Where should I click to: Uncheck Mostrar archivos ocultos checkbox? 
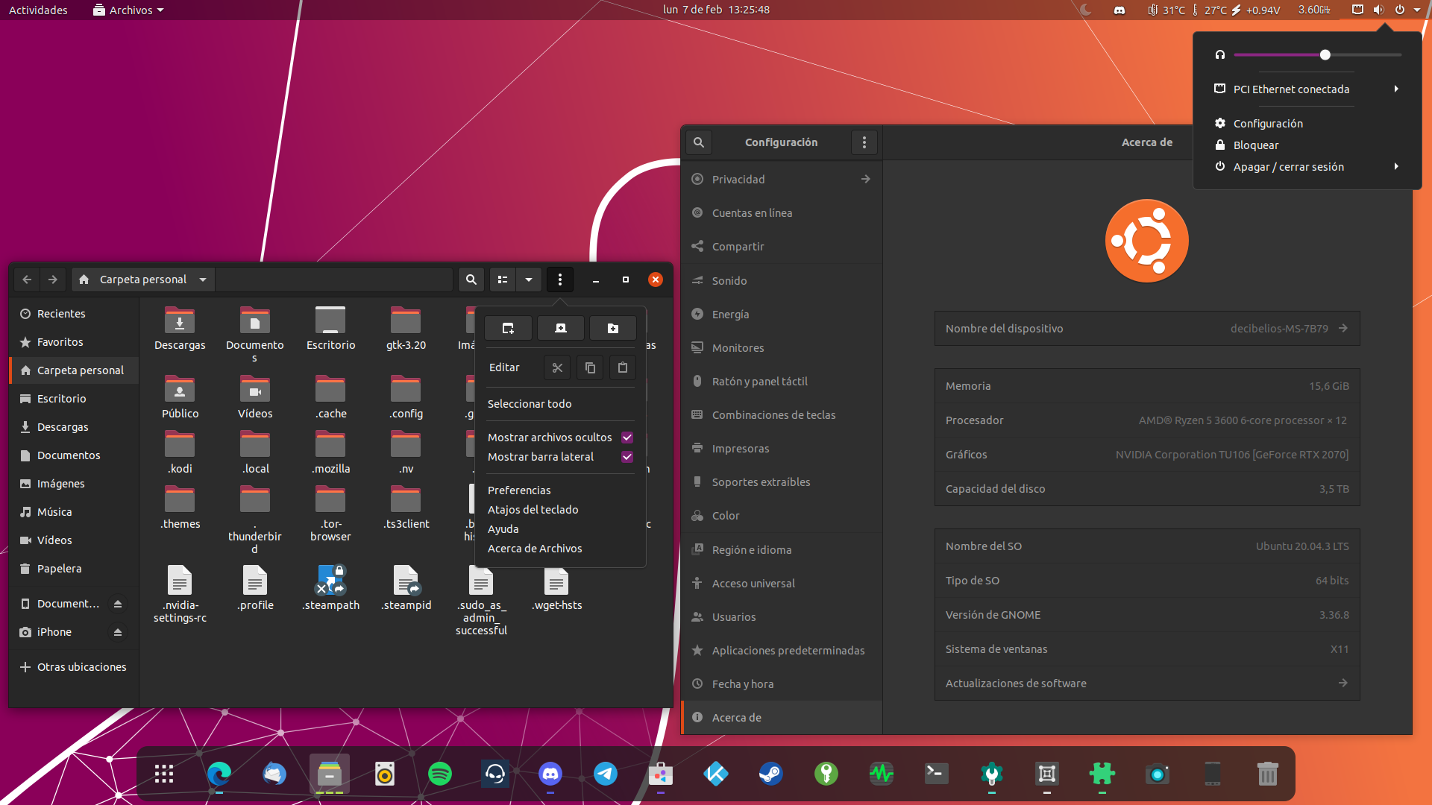point(627,438)
